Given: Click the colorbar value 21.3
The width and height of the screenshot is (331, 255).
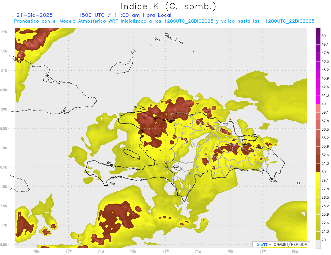Looking at the screenshot, I should [325, 231].
